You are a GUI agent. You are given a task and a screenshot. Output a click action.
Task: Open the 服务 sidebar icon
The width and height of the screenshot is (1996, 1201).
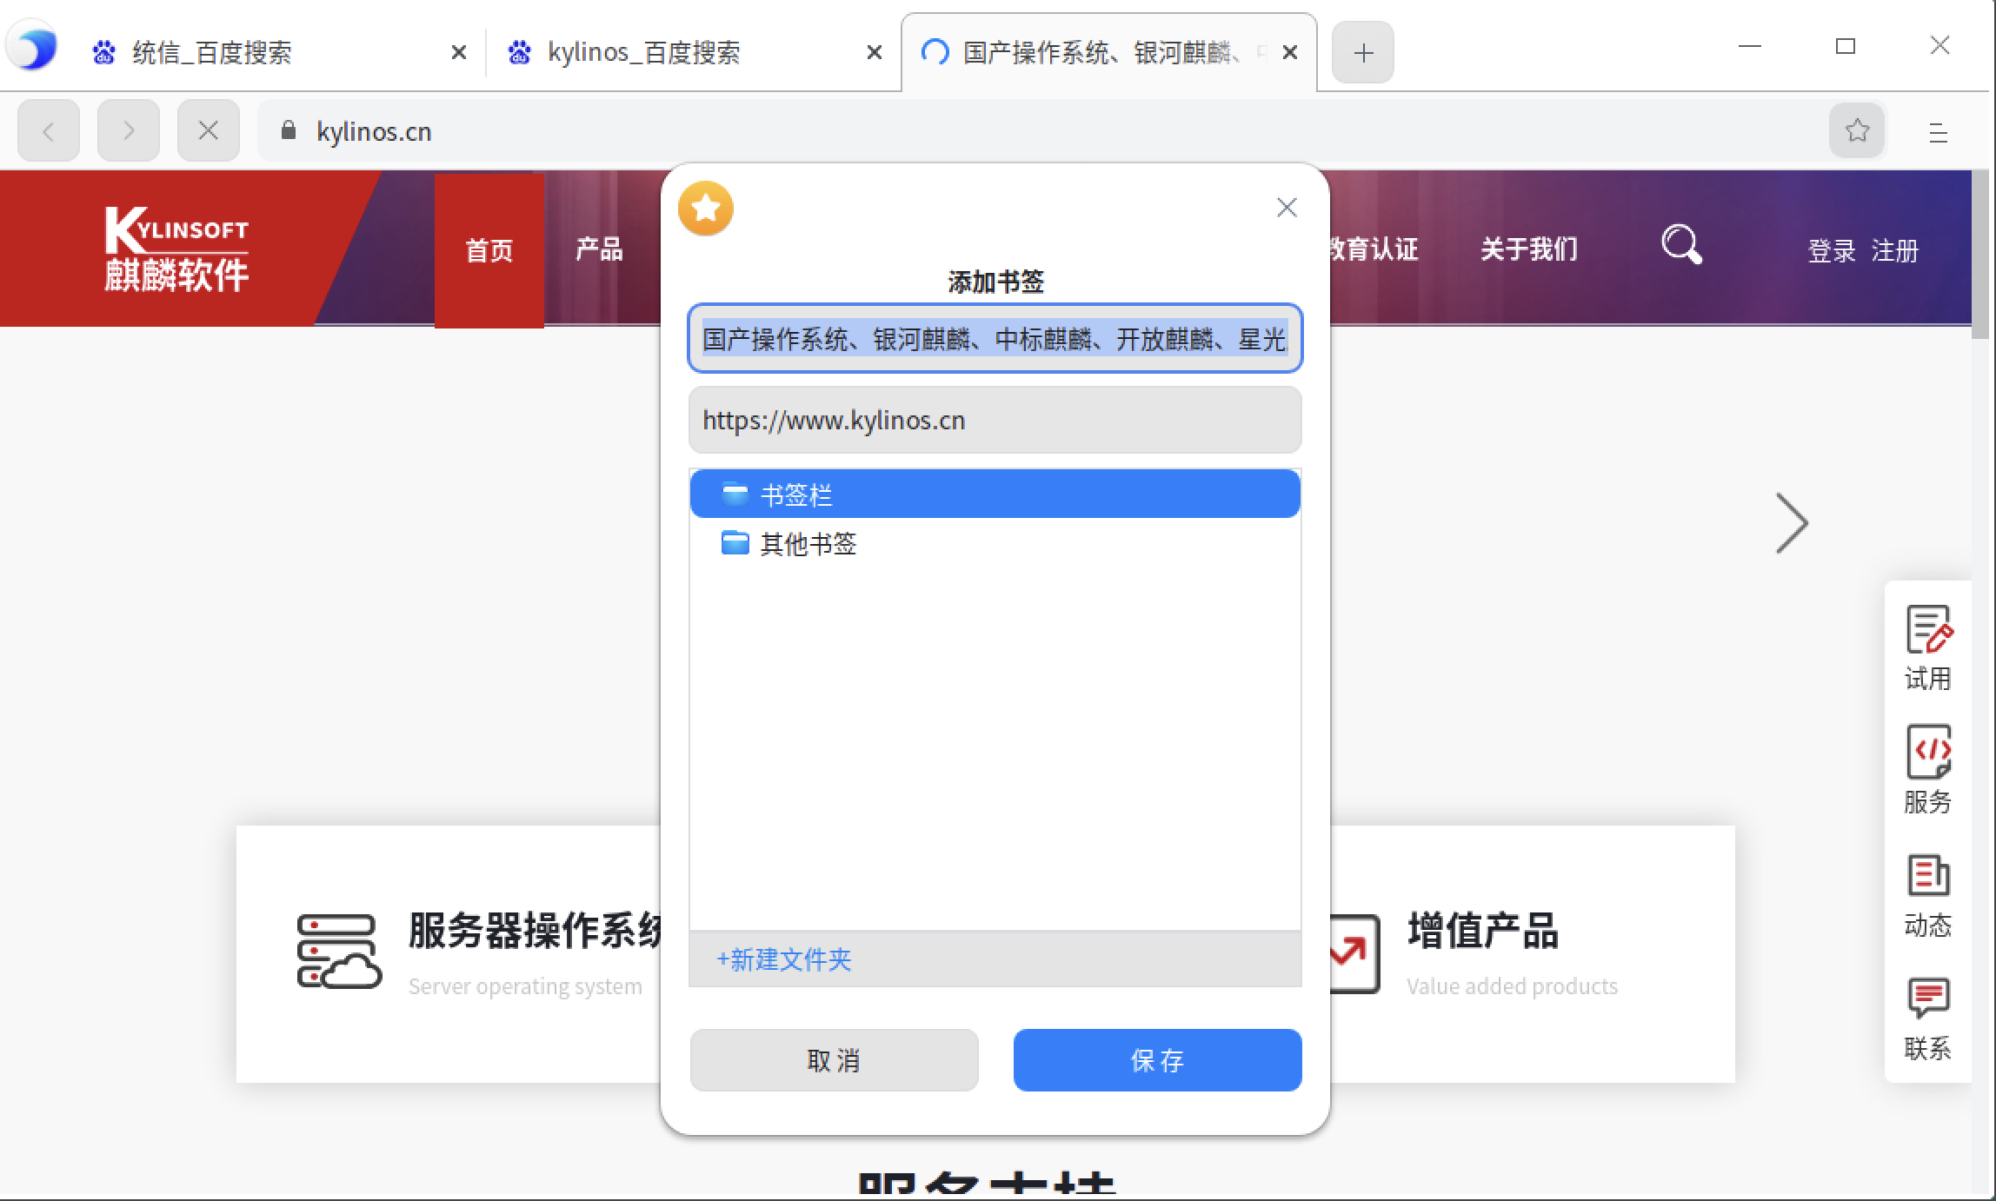(1928, 770)
